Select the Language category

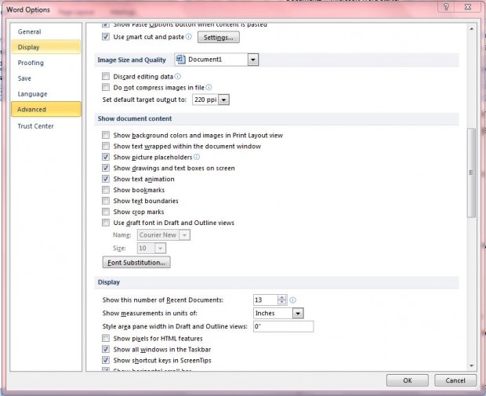46,94
